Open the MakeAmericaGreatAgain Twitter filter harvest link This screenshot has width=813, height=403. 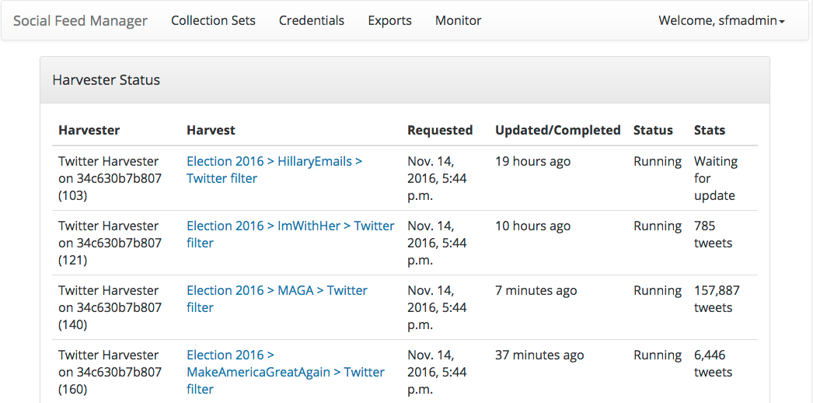[x=286, y=372]
